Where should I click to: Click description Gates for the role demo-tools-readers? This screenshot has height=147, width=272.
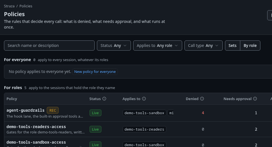click(x=46, y=132)
